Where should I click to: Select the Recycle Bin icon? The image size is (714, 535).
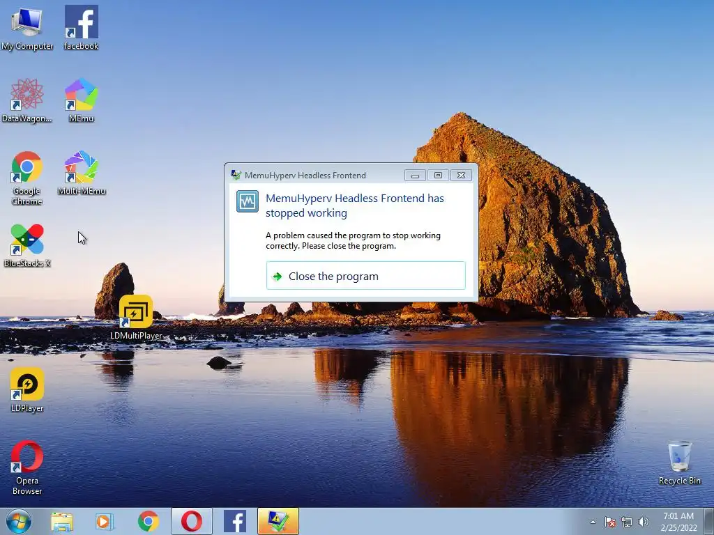pos(679,463)
